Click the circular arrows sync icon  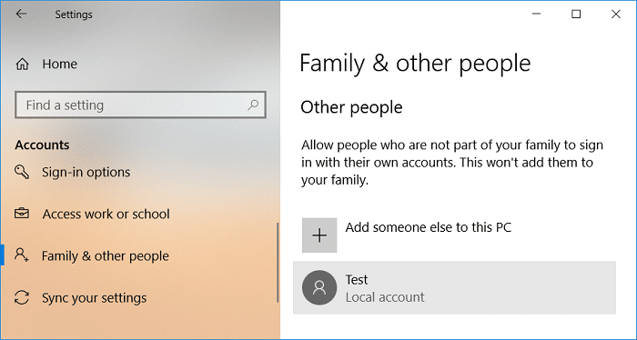click(x=22, y=297)
